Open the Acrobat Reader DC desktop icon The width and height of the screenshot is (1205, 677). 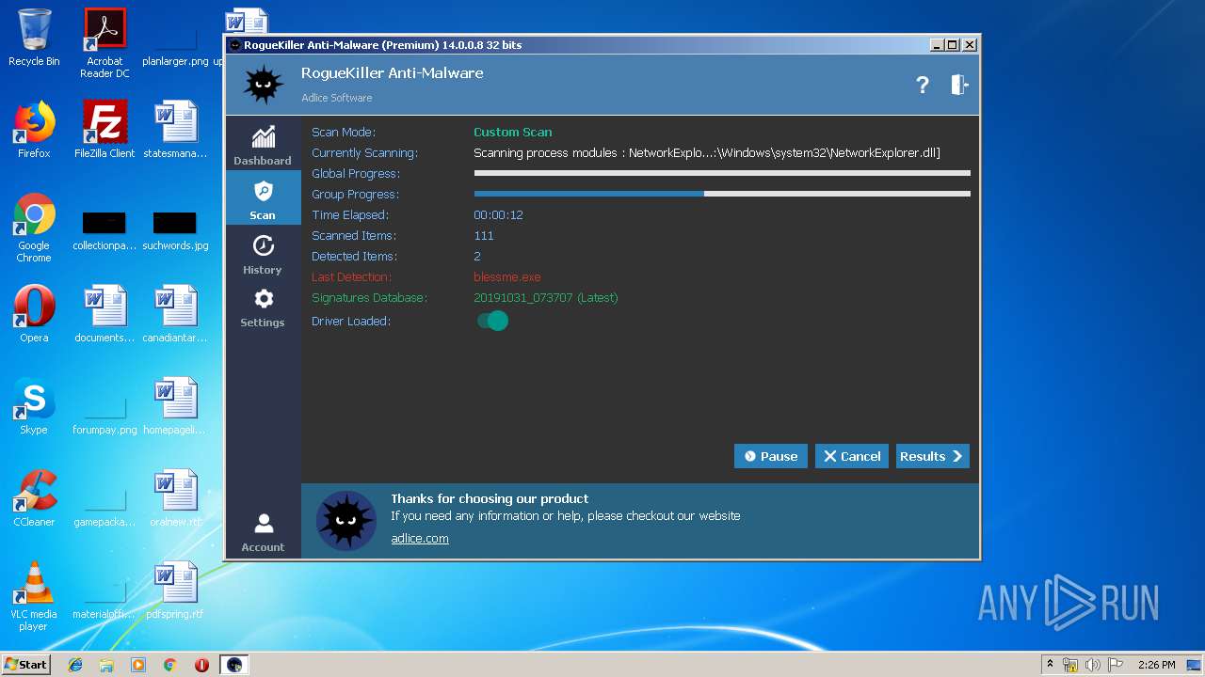pyautogui.click(x=104, y=43)
